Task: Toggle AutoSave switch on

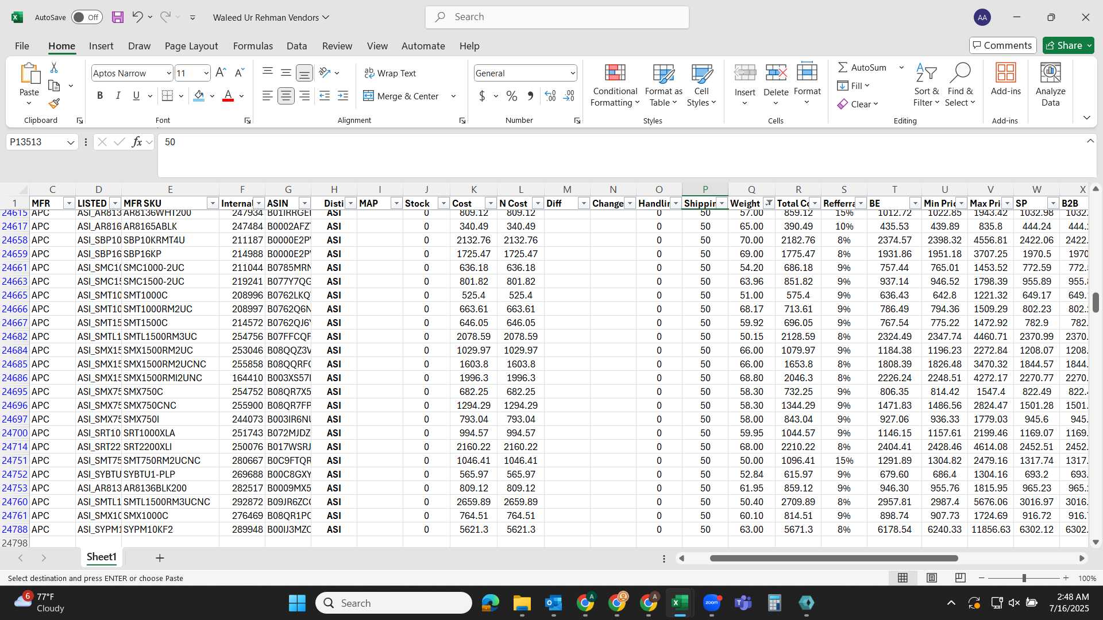Action: [87, 17]
